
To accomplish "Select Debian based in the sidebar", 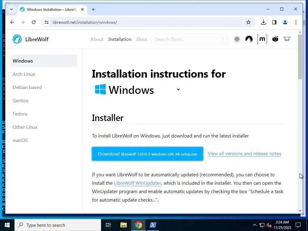I will [27, 88].
